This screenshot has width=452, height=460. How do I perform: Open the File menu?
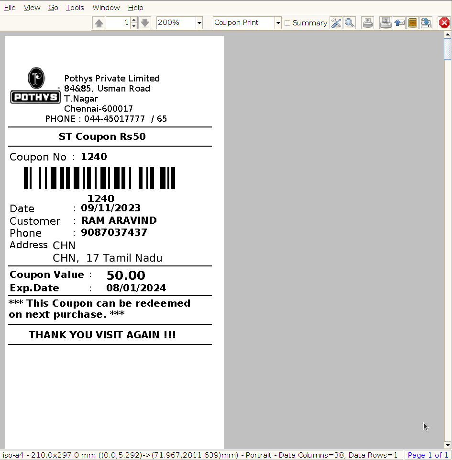pyautogui.click(x=10, y=8)
